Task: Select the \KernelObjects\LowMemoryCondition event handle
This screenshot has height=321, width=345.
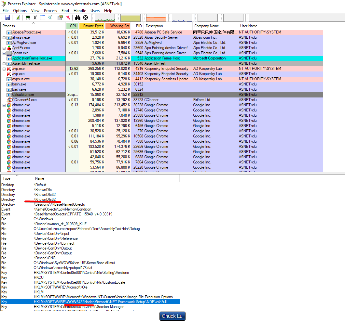Action: click(90, 209)
